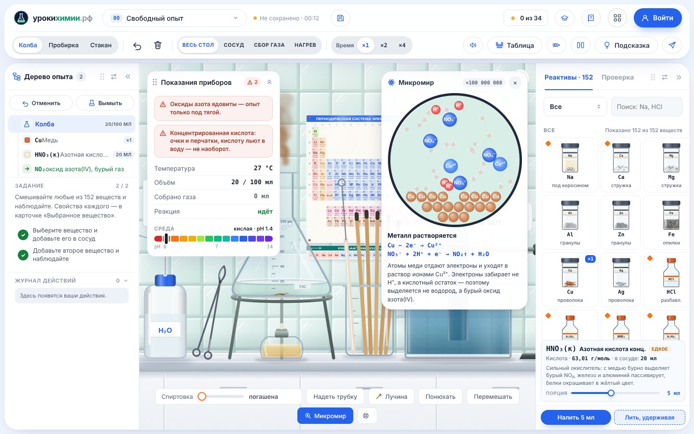Click the trash bin icon in toolbar
Viewport: 694px width, 434px height.
pyautogui.click(x=158, y=45)
